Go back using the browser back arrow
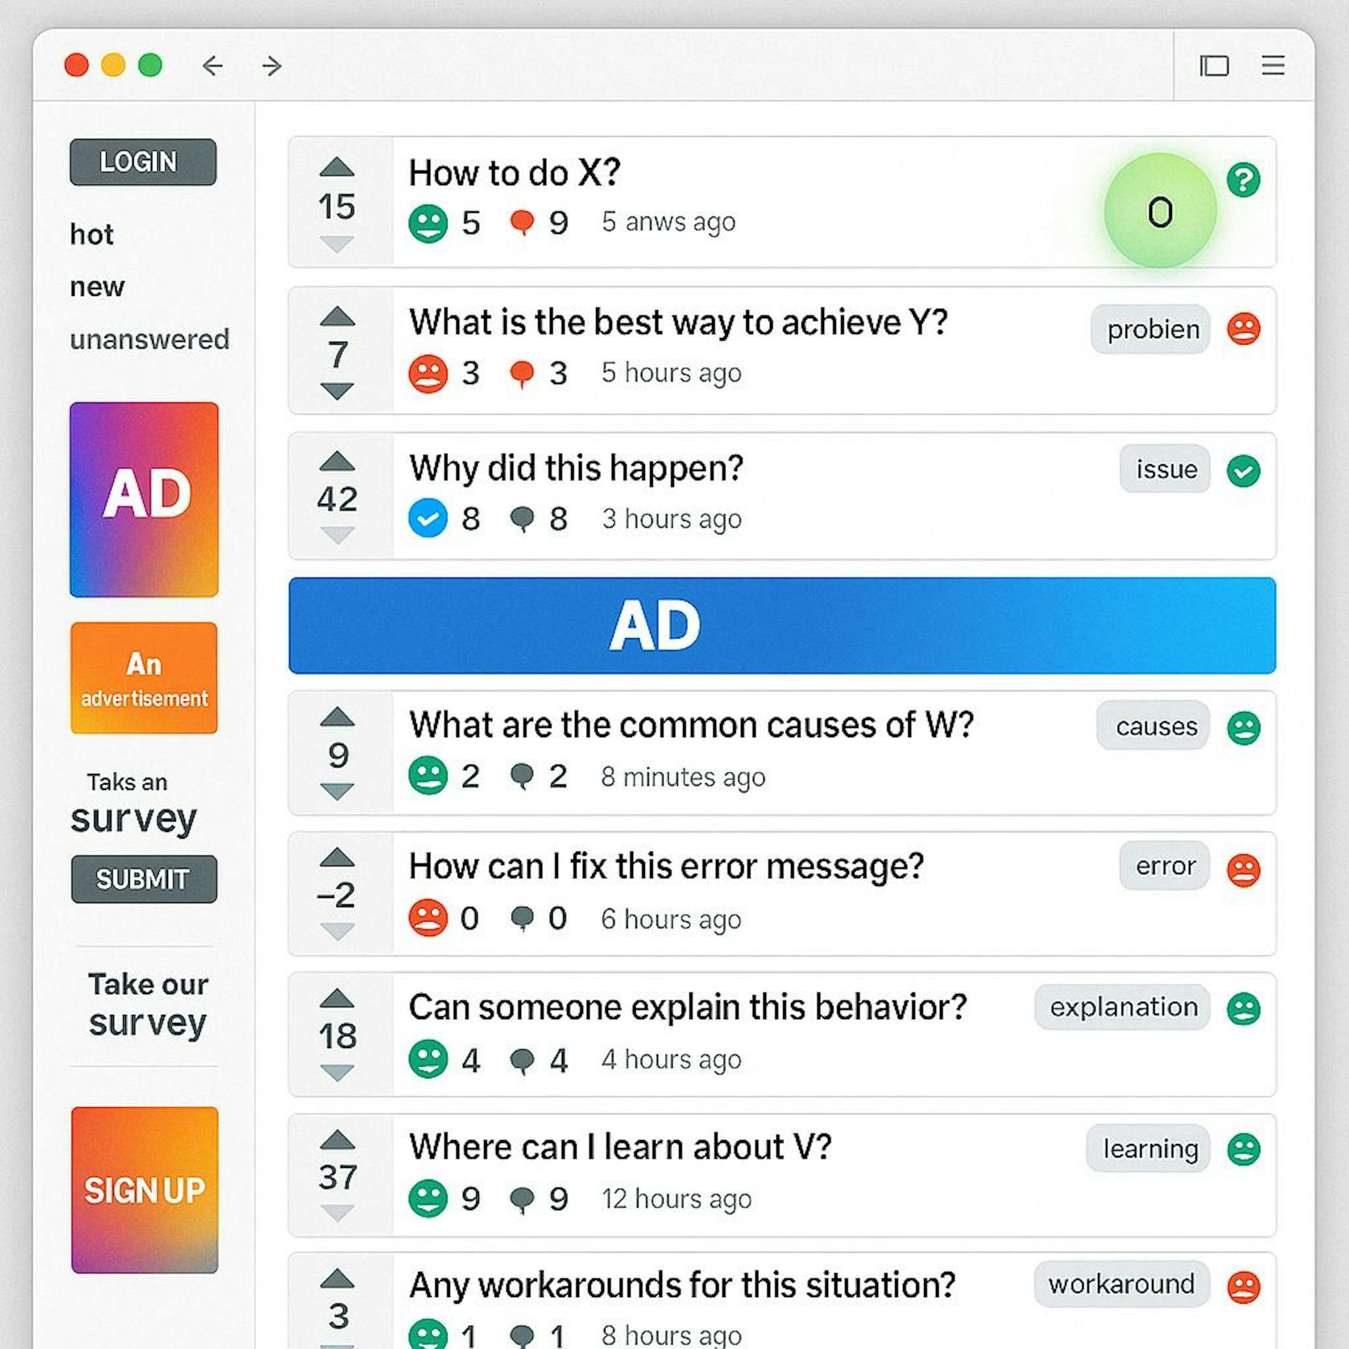The width and height of the screenshot is (1349, 1349). point(212,66)
